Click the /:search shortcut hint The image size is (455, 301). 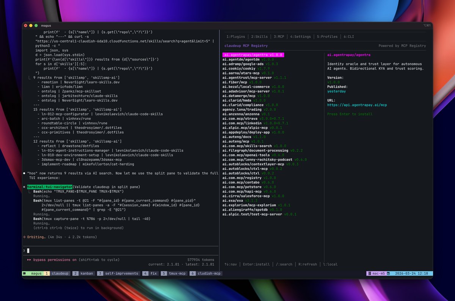(284, 264)
